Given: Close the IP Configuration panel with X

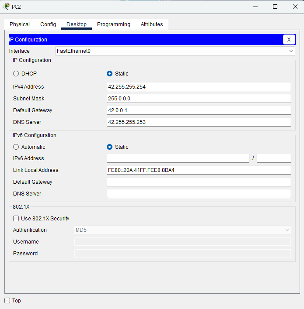Looking at the screenshot, I should click(289, 40).
